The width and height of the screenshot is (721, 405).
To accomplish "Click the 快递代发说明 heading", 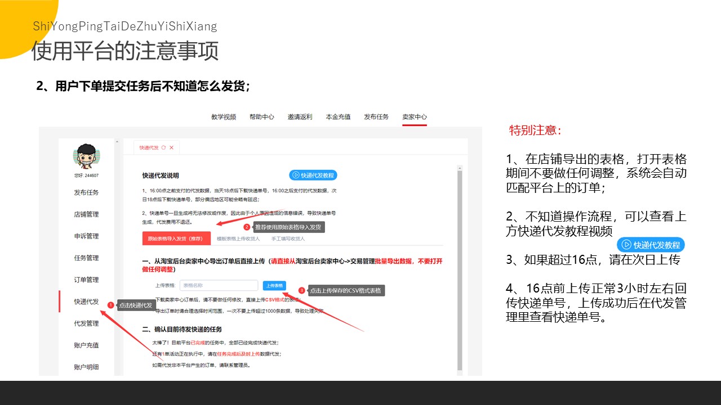I will pos(161,175).
